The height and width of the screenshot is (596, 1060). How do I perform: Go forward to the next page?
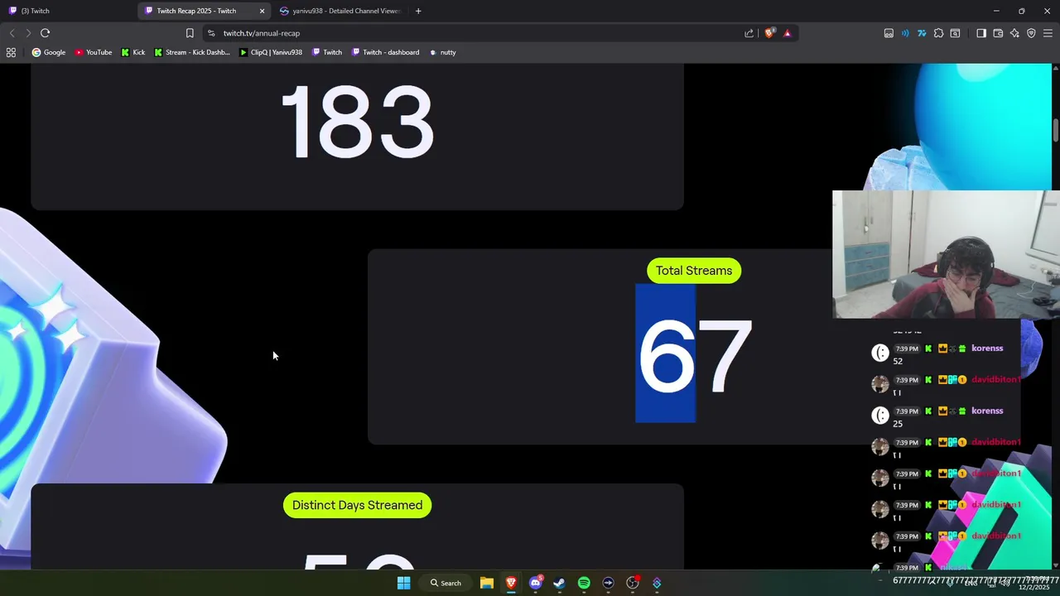pos(28,33)
